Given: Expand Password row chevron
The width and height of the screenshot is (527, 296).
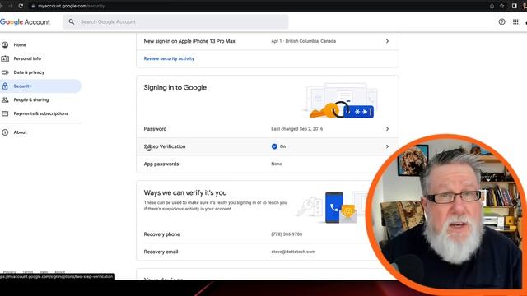Looking at the screenshot, I should 387,129.
